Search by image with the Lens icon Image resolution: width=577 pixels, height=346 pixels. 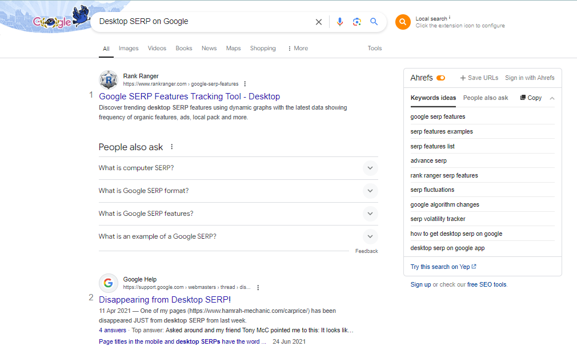coord(356,22)
